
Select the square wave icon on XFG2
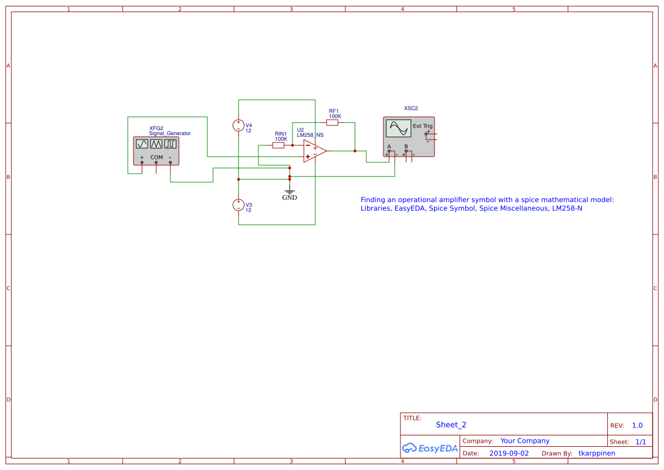point(170,143)
